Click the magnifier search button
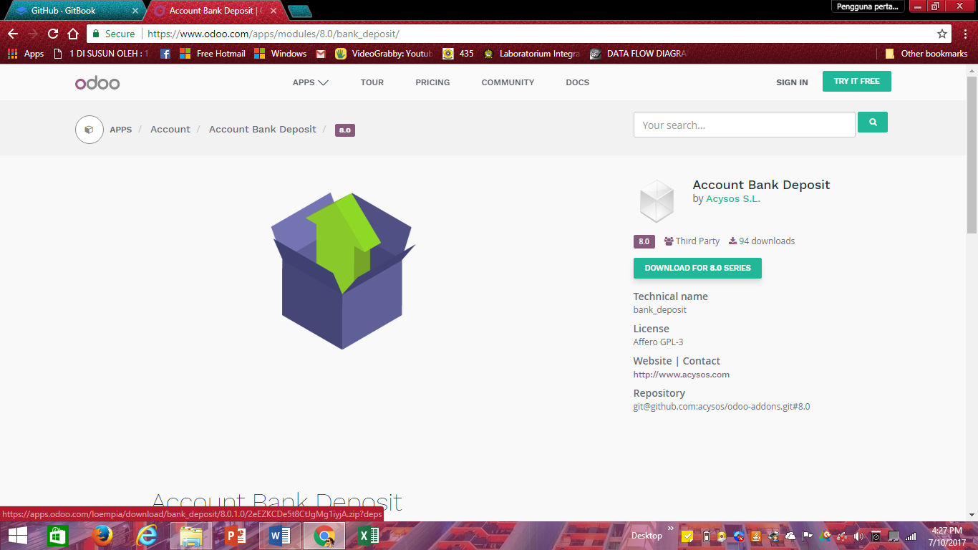The width and height of the screenshot is (978, 550). 873,122
